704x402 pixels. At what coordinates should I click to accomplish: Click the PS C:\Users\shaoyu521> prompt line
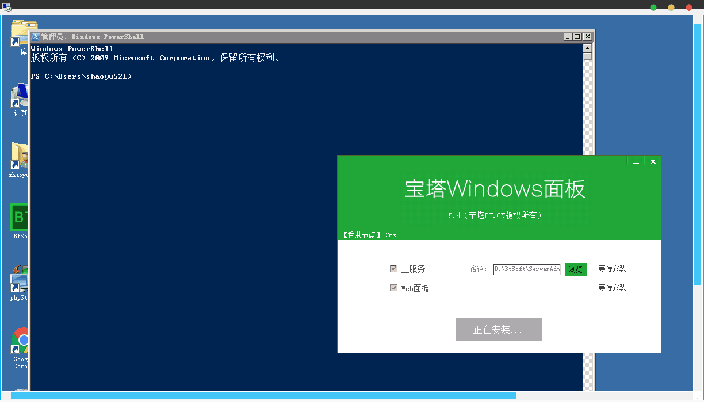click(x=82, y=76)
